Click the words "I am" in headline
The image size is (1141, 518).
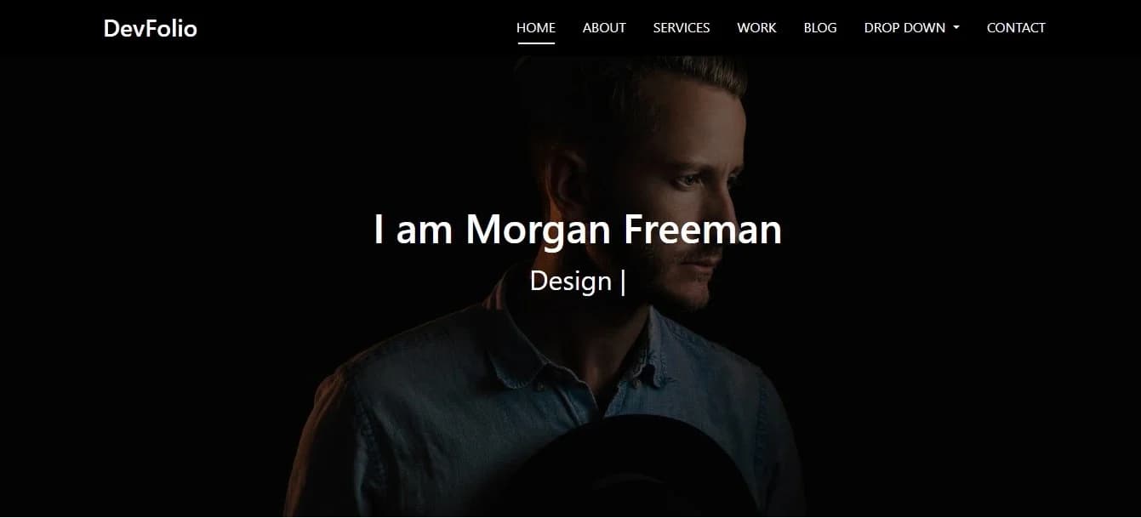click(x=413, y=230)
